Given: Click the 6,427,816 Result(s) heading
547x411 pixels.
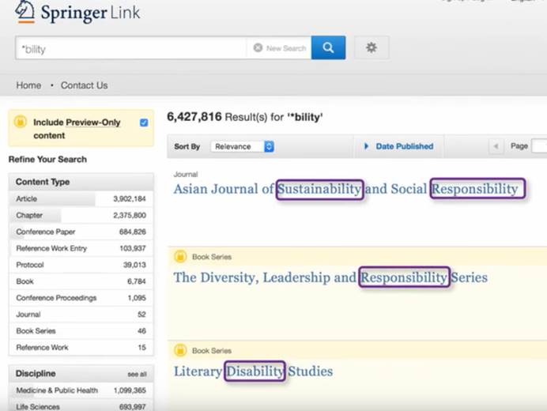Looking at the screenshot, I should pos(245,116).
